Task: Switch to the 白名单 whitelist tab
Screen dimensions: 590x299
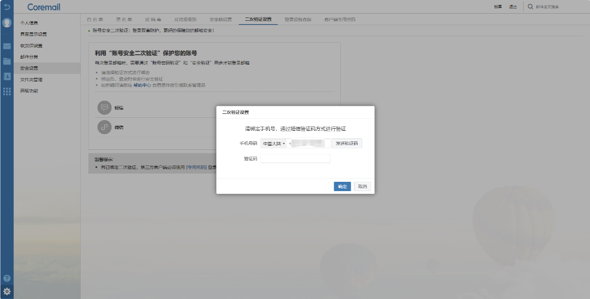Action: point(95,20)
